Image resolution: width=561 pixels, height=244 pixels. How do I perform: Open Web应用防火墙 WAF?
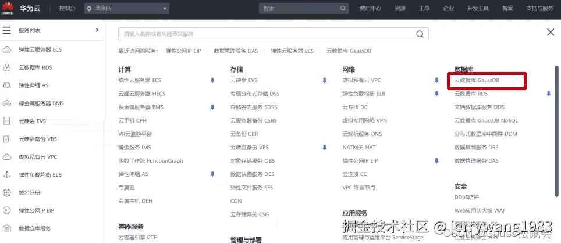pyautogui.click(x=480, y=211)
